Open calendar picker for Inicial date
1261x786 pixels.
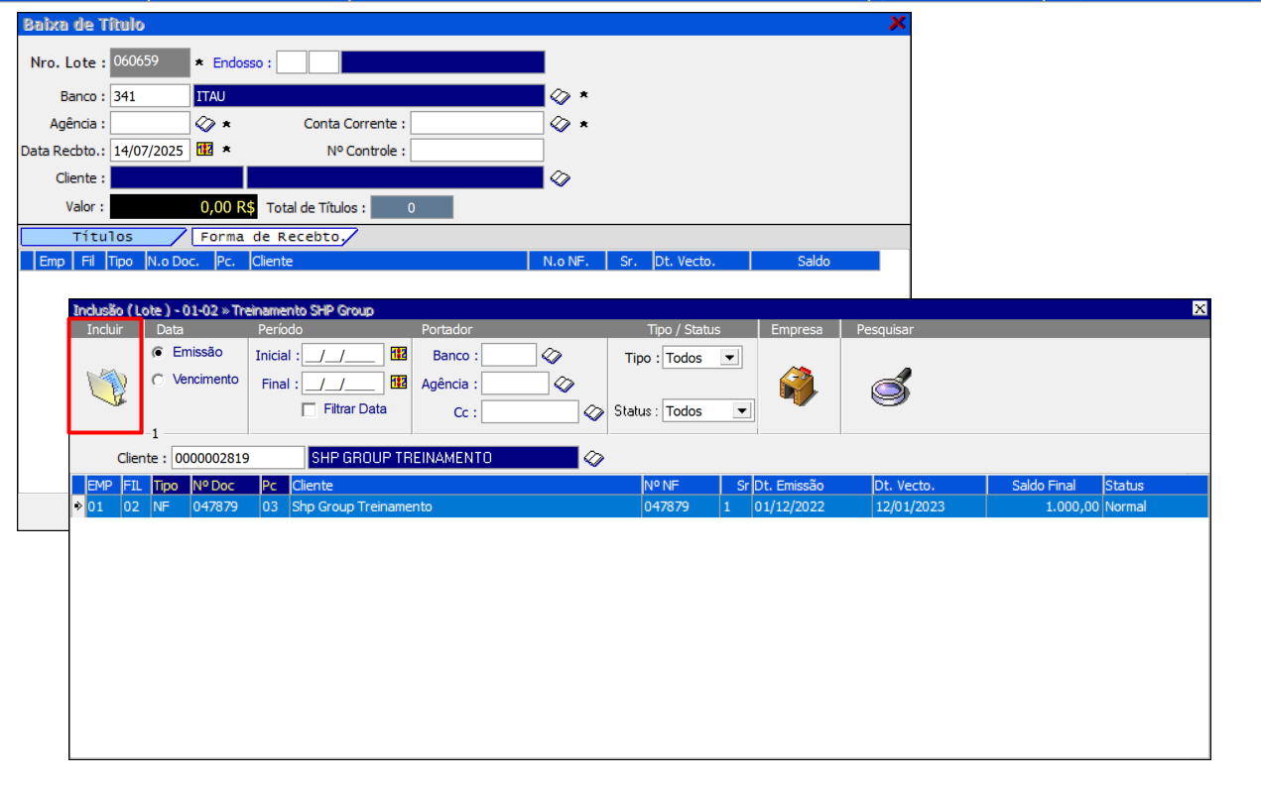(x=399, y=355)
